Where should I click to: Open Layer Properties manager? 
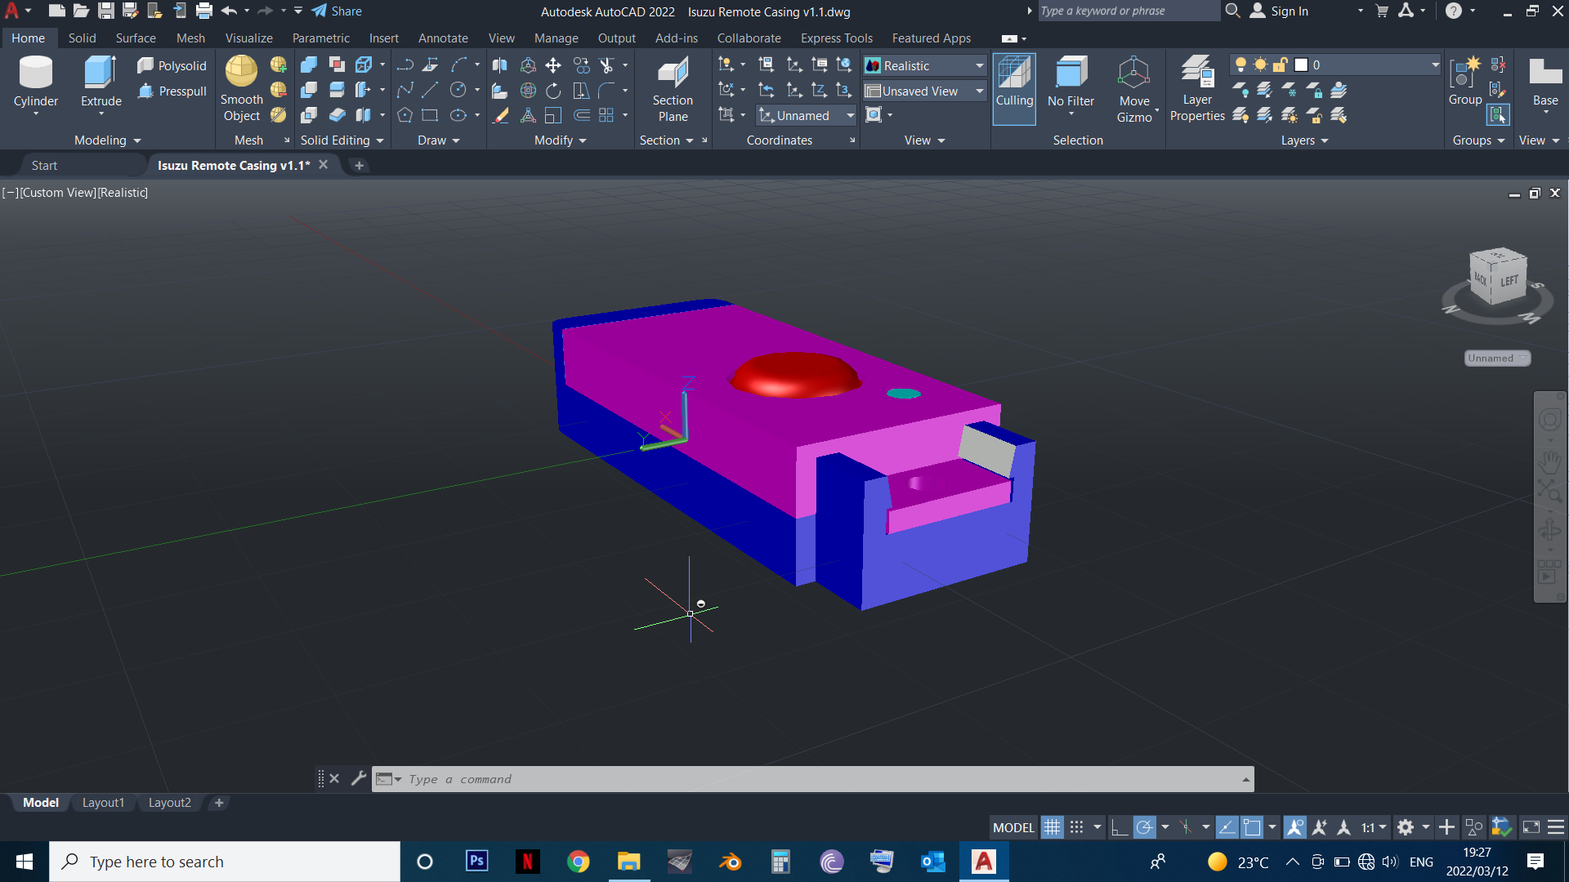(1197, 89)
